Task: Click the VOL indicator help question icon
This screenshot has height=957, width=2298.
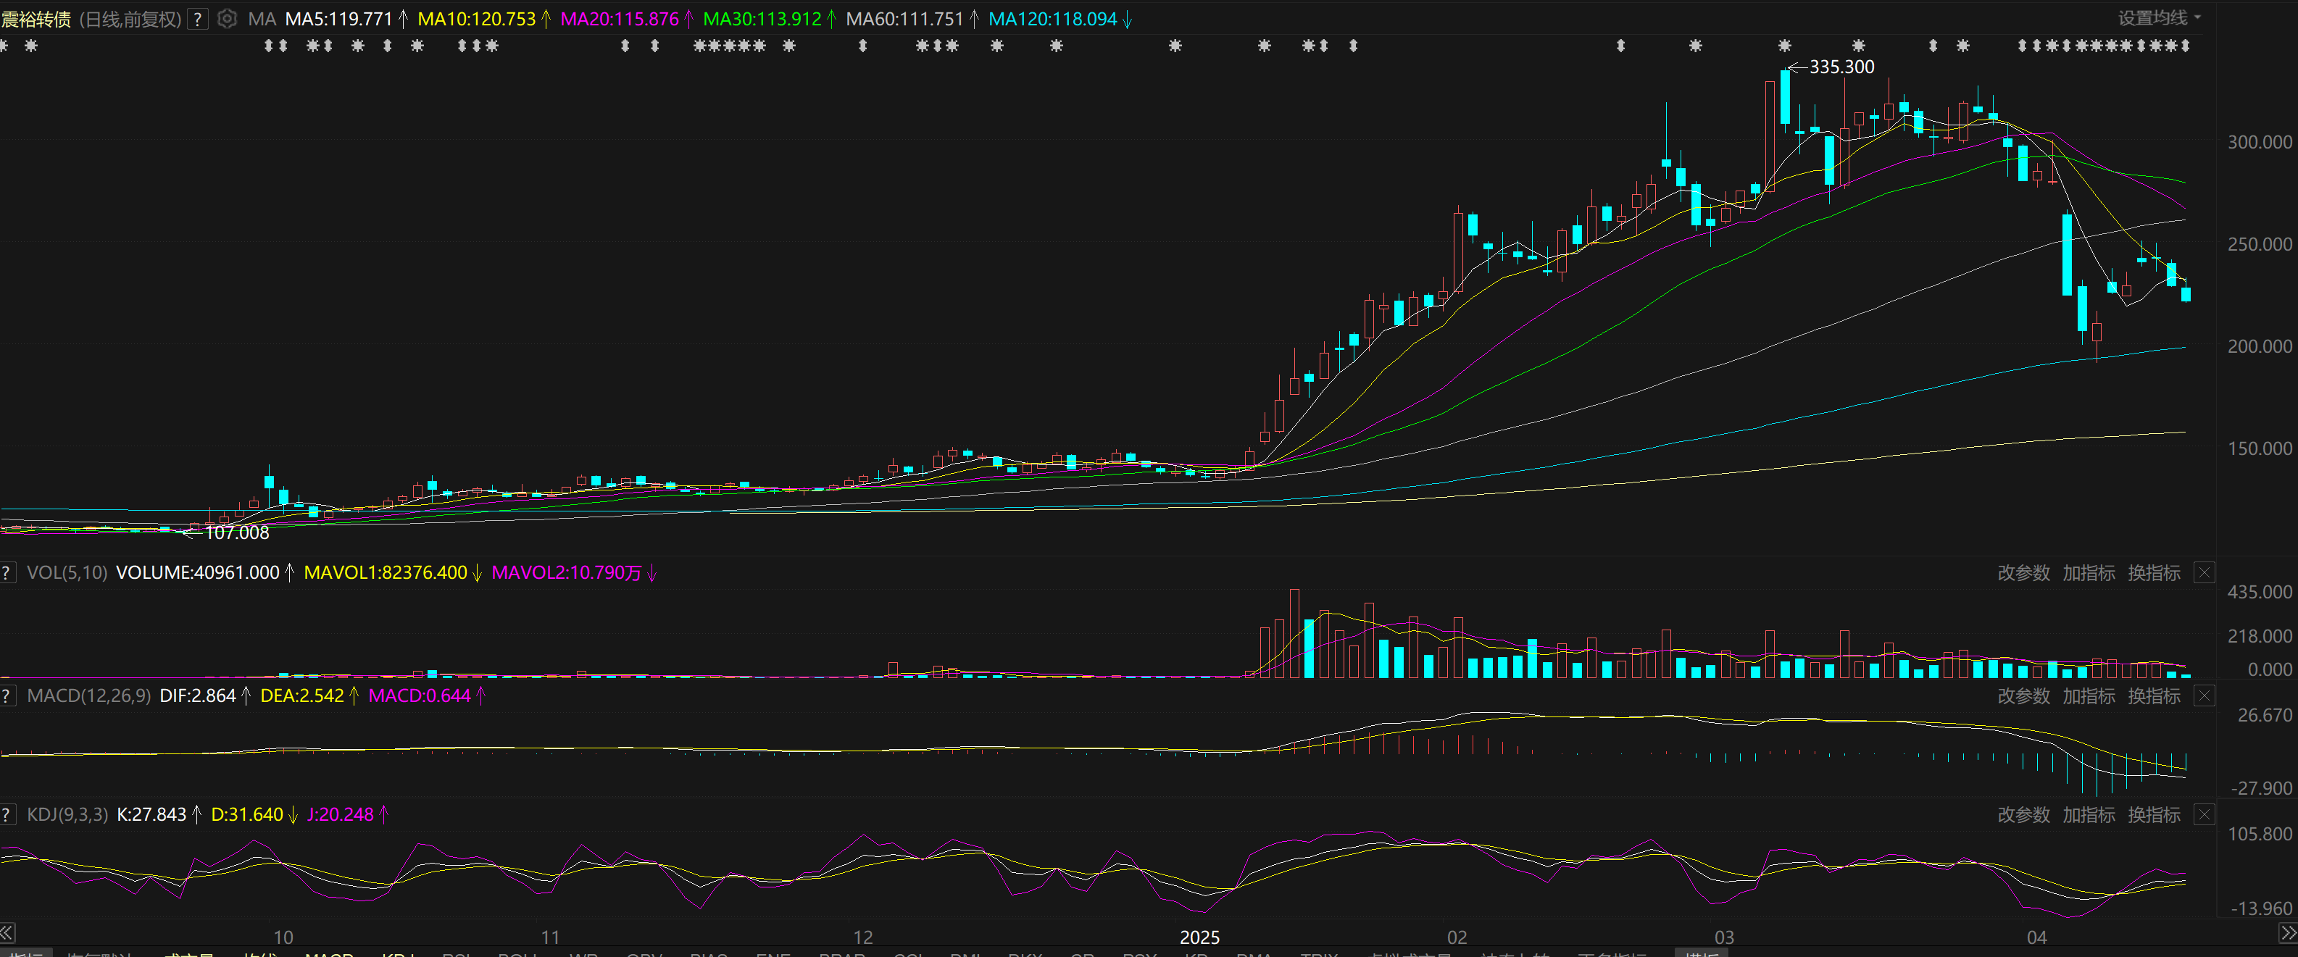Action: point(7,572)
